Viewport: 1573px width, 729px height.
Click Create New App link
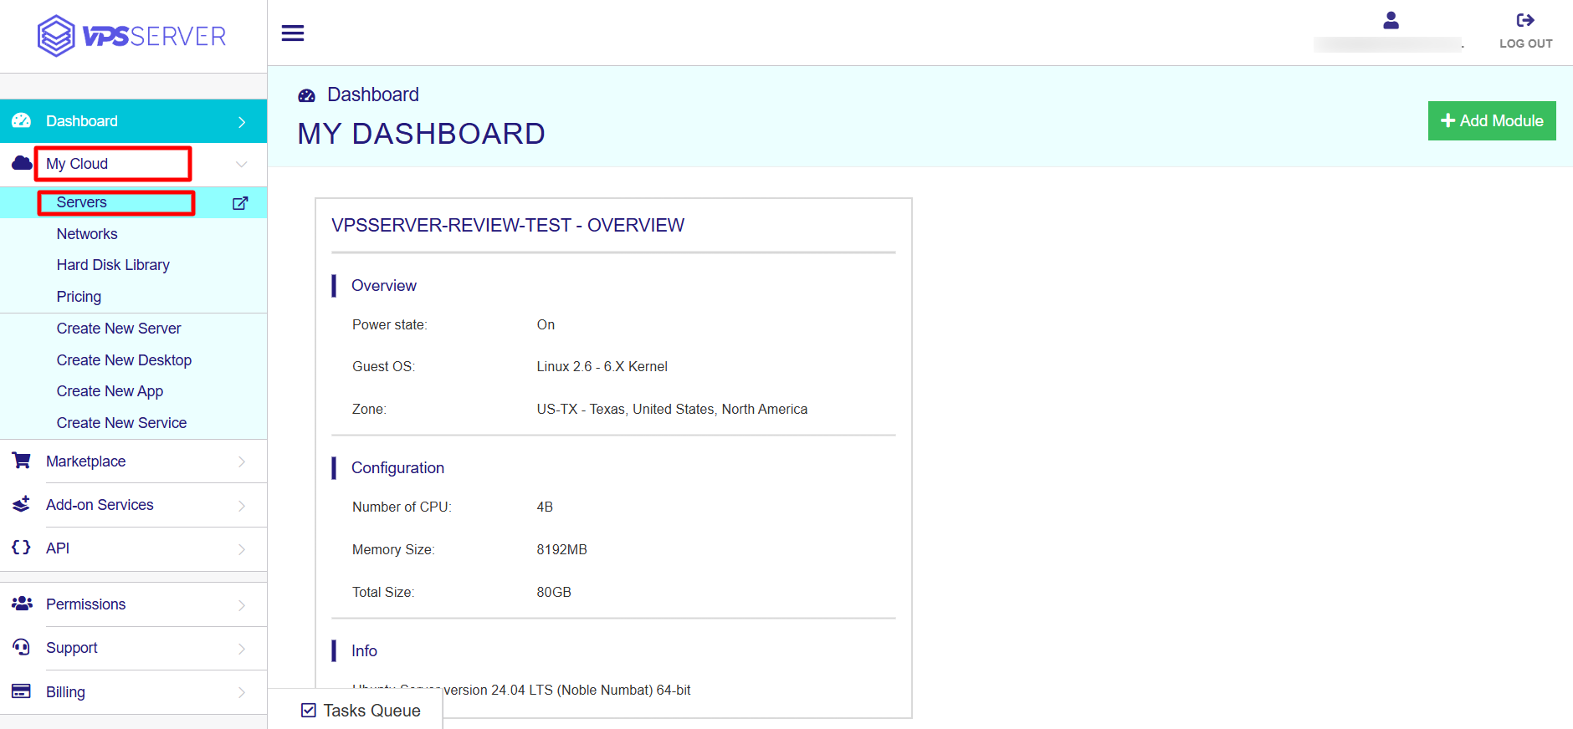(110, 391)
